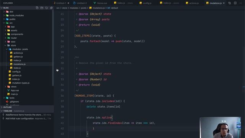The width and height of the screenshot is (245, 138).
Task: Click line number 36 in gutter
Action: [x=62, y=95]
